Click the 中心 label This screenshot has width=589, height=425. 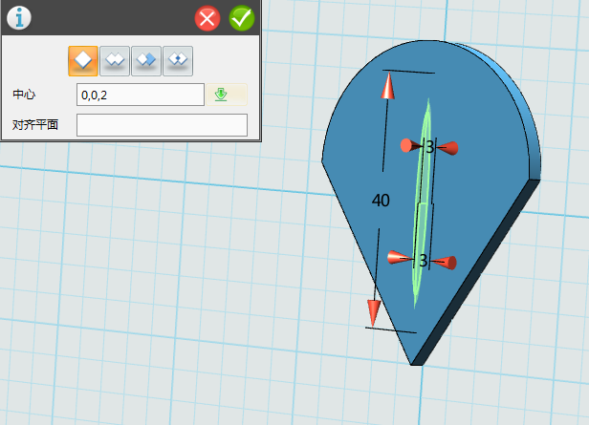24,95
